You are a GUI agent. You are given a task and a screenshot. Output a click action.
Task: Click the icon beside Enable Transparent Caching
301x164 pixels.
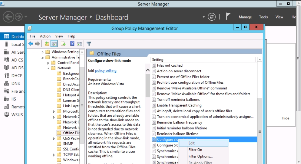pyautogui.click(x=154, y=105)
